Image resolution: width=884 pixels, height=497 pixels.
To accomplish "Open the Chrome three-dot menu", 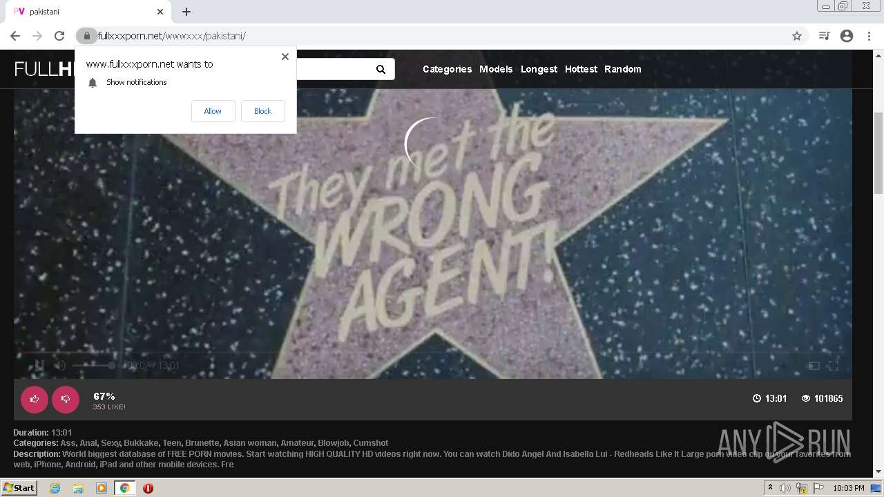I will (x=869, y=36).
